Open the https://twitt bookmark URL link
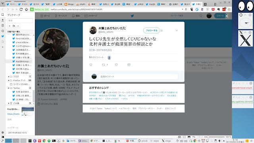This screenshot has width=254, height=143. [x=13, y=114]
